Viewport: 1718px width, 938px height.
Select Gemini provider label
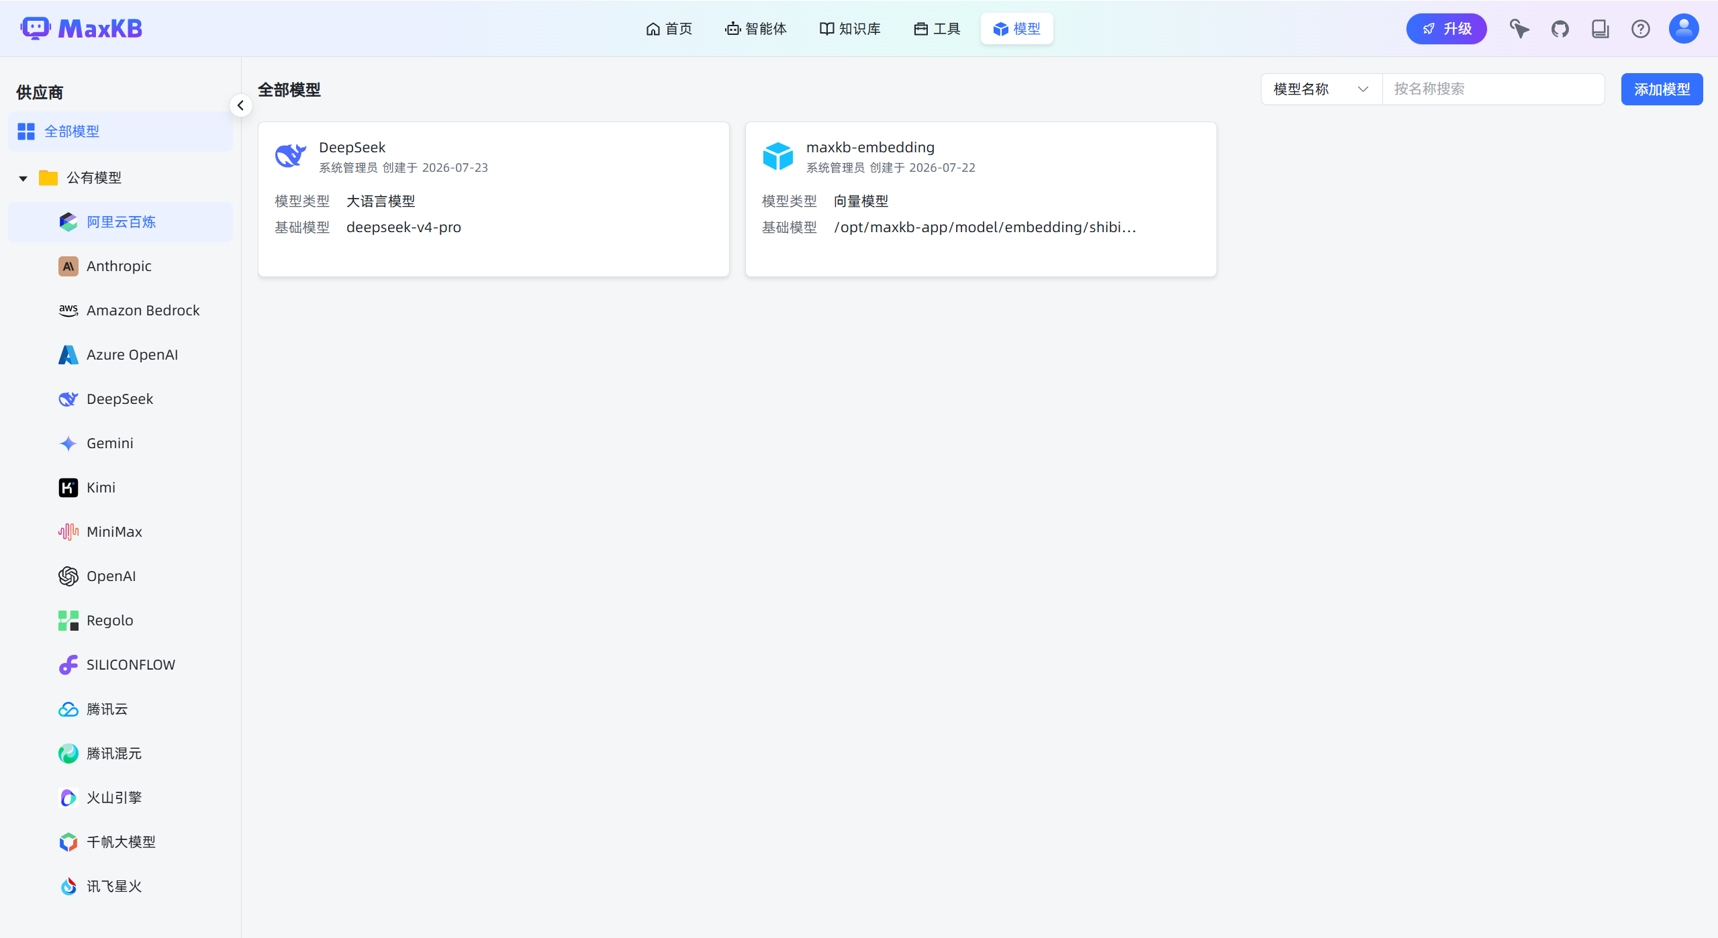pyautogui.click(x=110, y=444)
